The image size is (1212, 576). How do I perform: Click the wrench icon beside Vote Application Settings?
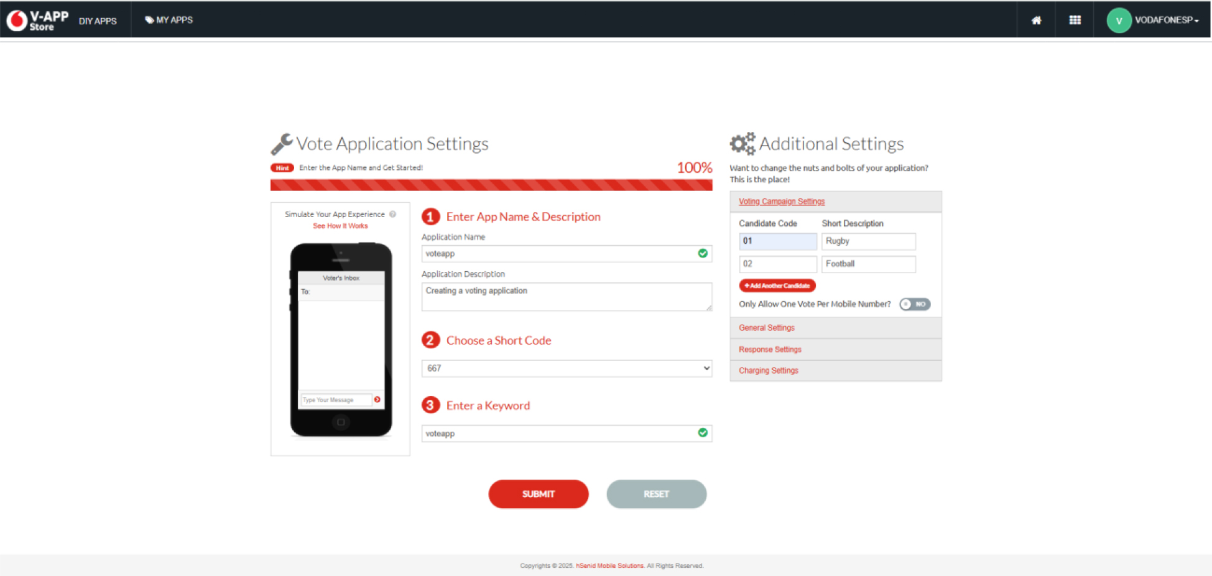(281, 143)
